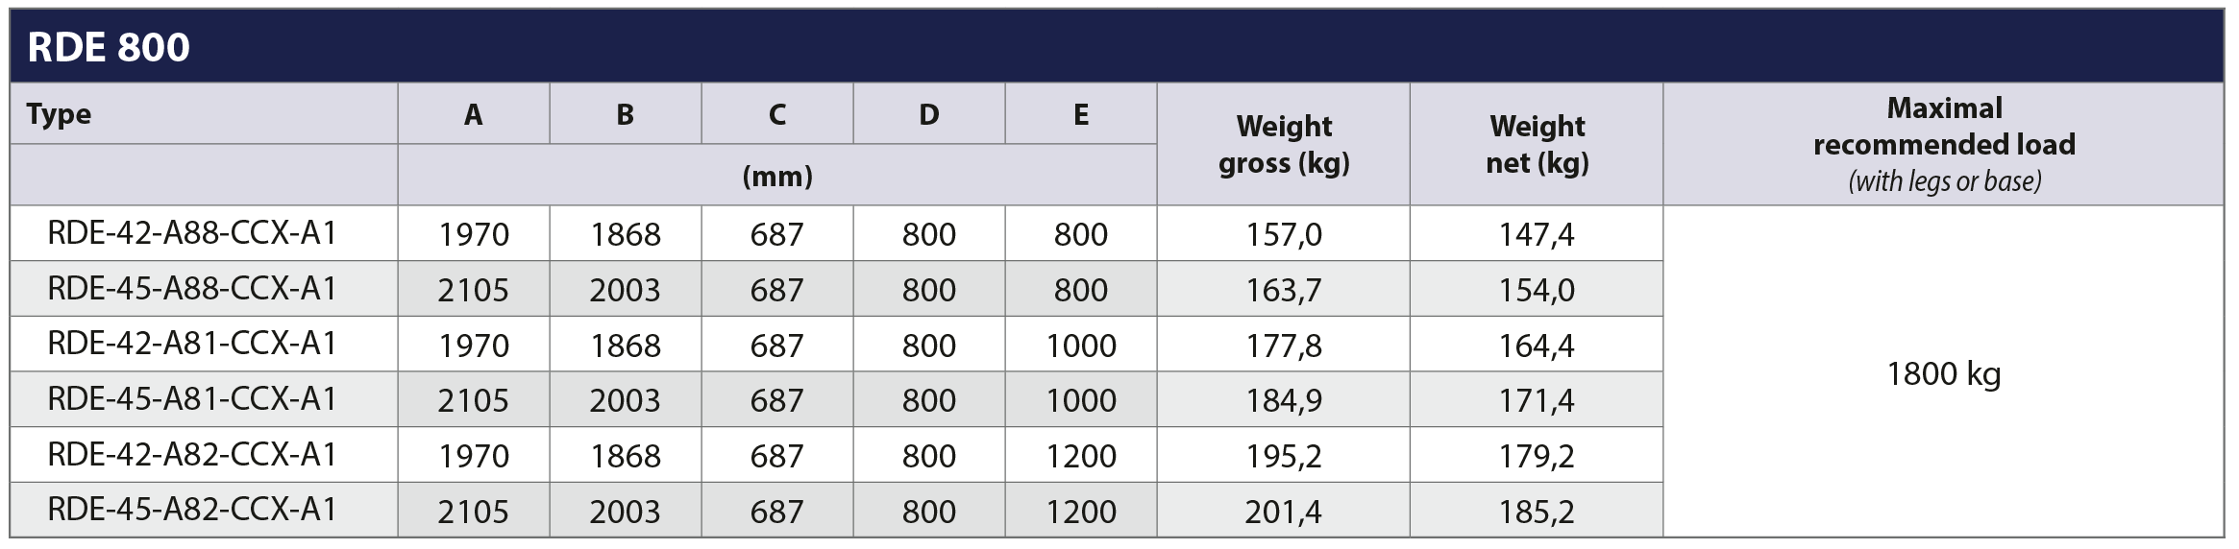Click the Weight gross (kg) header
Viewport: 2239px width, 549px height.
[x=1284, y=144]
